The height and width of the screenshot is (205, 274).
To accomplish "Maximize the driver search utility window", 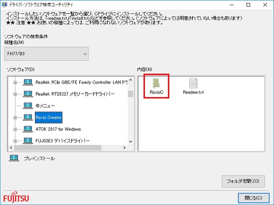I will point(248,5).
